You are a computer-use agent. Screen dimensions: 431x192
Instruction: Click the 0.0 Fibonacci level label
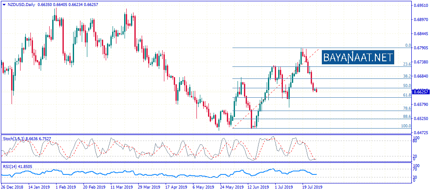[x=408, y=45]
